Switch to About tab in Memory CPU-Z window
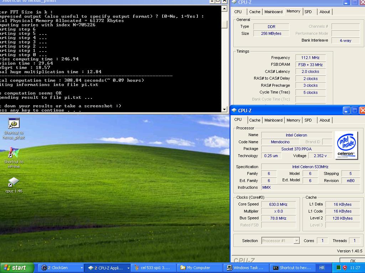This screenshot has width=365, height=273. tap(324, 12)
